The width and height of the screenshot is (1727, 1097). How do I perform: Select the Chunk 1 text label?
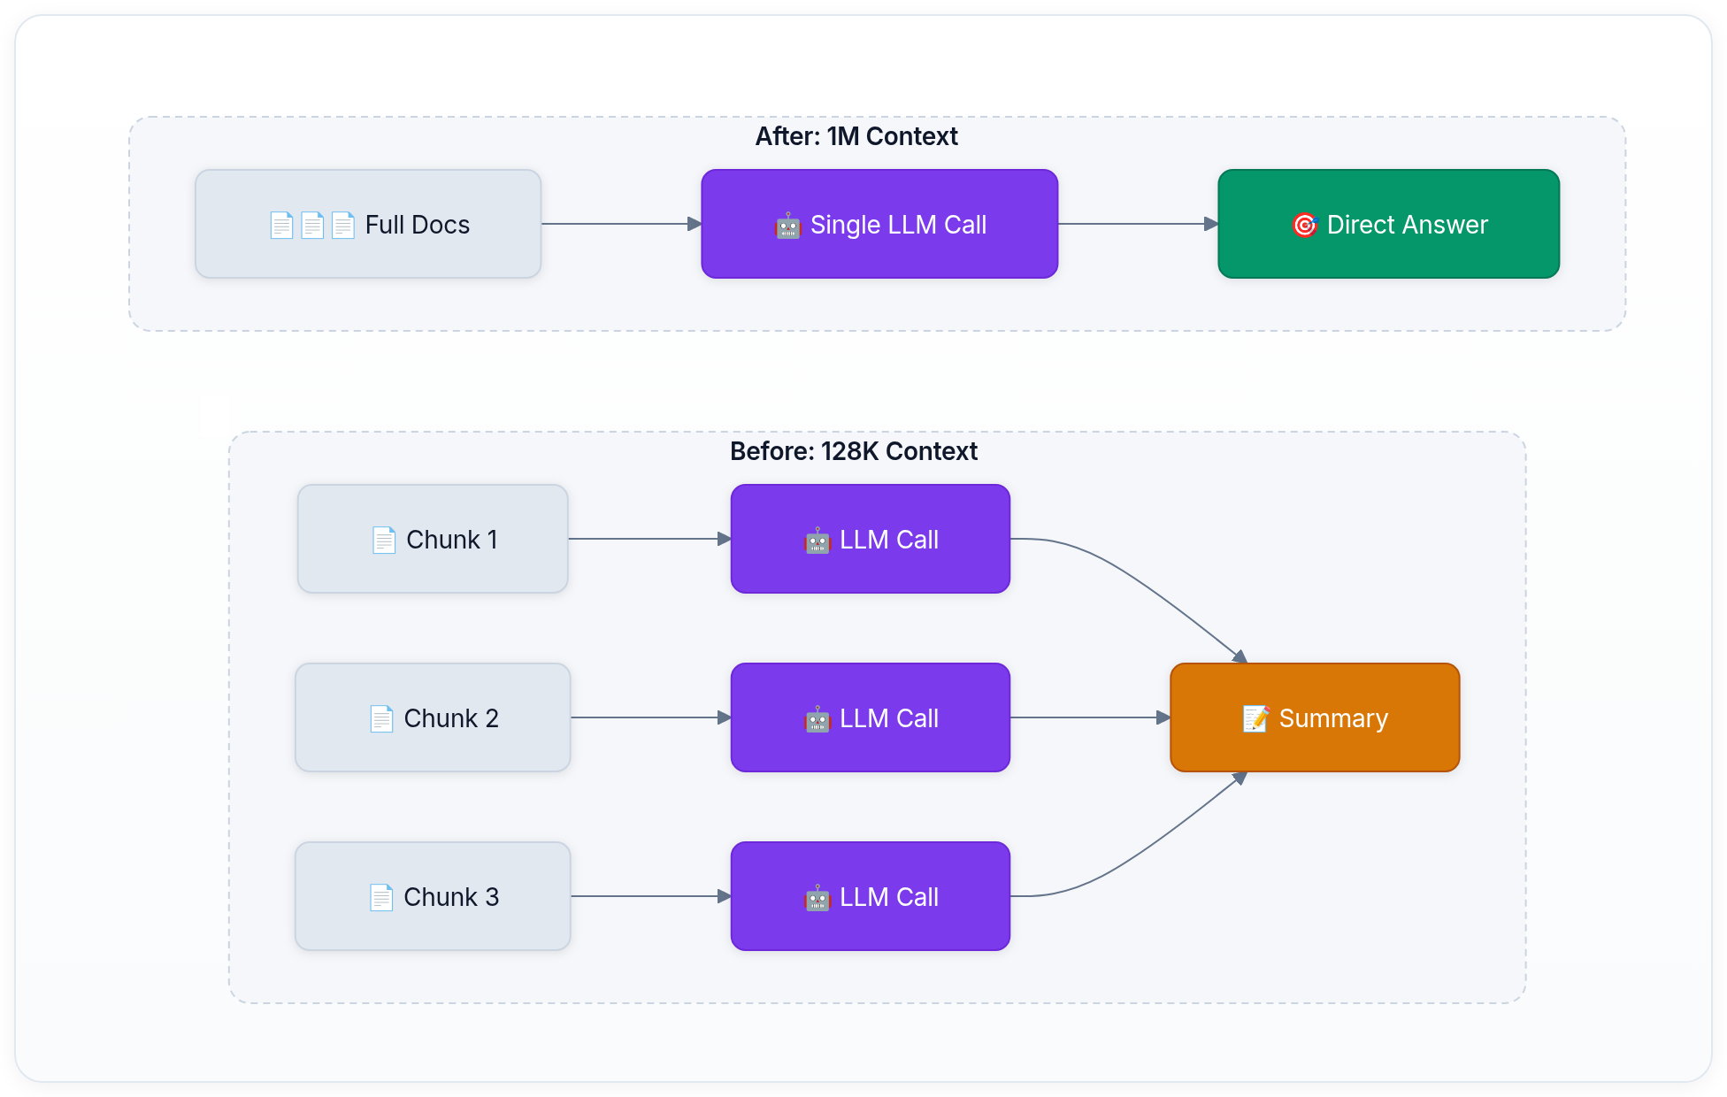[x=452, y=540]
